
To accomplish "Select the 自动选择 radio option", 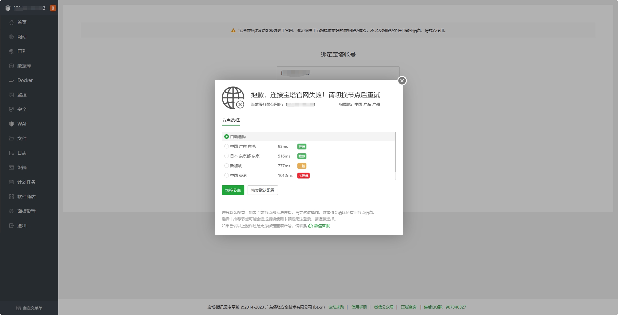I will [227, 137].
